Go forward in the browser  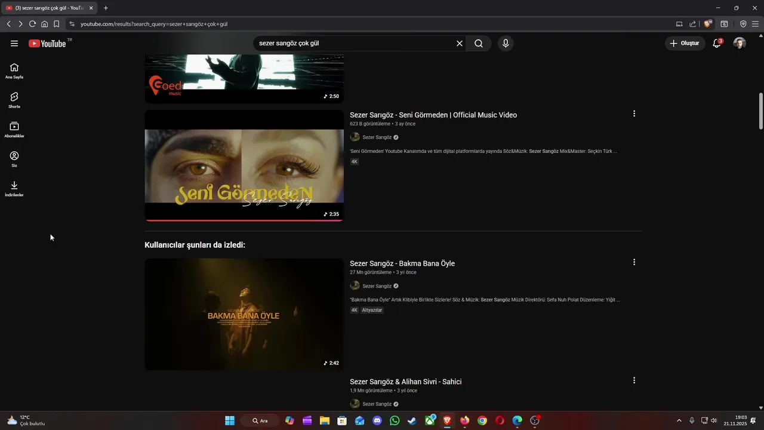click(20, 24)
